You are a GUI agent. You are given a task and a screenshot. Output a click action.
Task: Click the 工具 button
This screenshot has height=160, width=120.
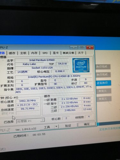point(47,127)
